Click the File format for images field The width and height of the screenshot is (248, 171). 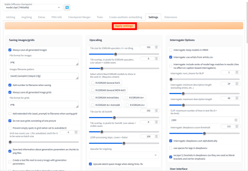click(x=43, y=62)
